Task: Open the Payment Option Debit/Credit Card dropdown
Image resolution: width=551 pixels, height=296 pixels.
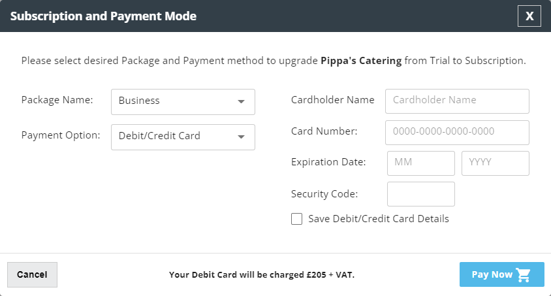Action: point(183,137)
